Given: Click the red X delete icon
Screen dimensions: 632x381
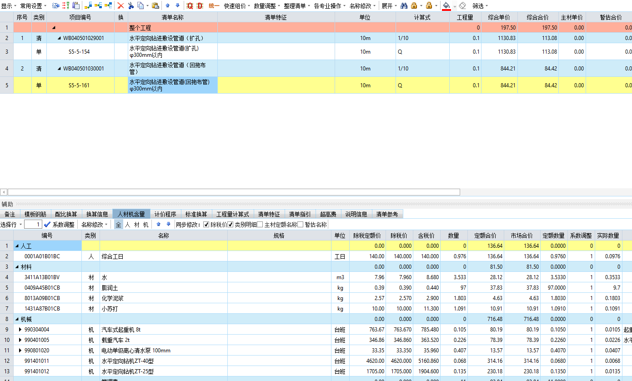Looking at the screenshot, I should [120, 5].
